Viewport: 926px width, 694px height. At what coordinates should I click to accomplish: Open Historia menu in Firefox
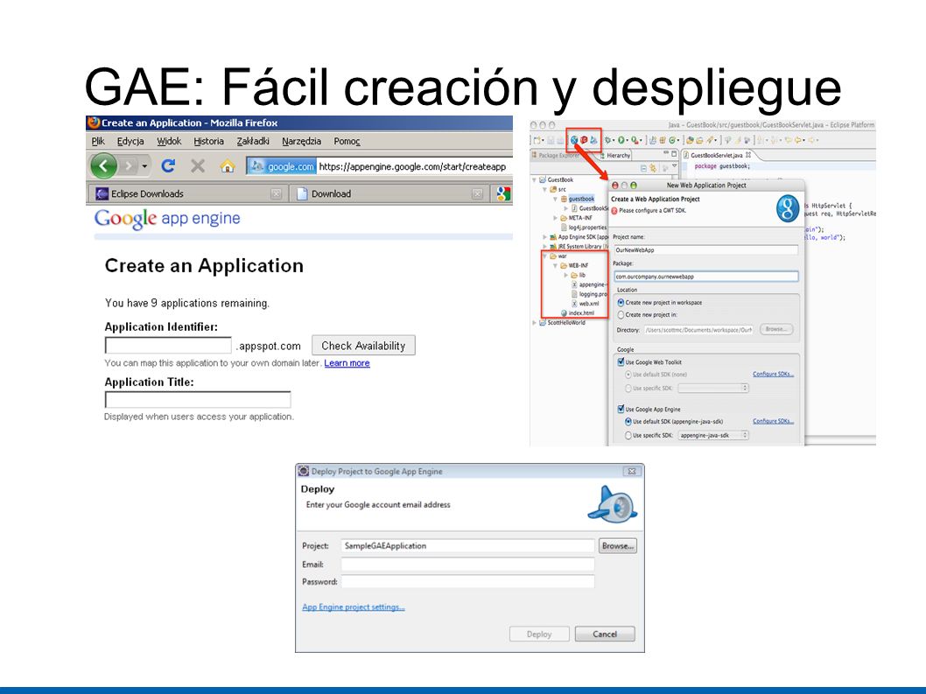point(208,141)
